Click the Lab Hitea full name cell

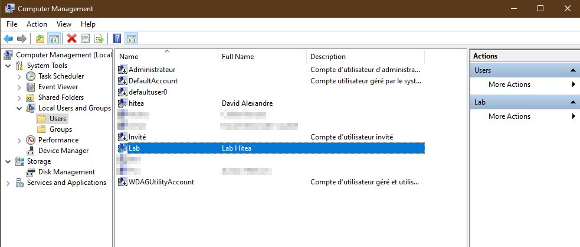tap(237, 148)
